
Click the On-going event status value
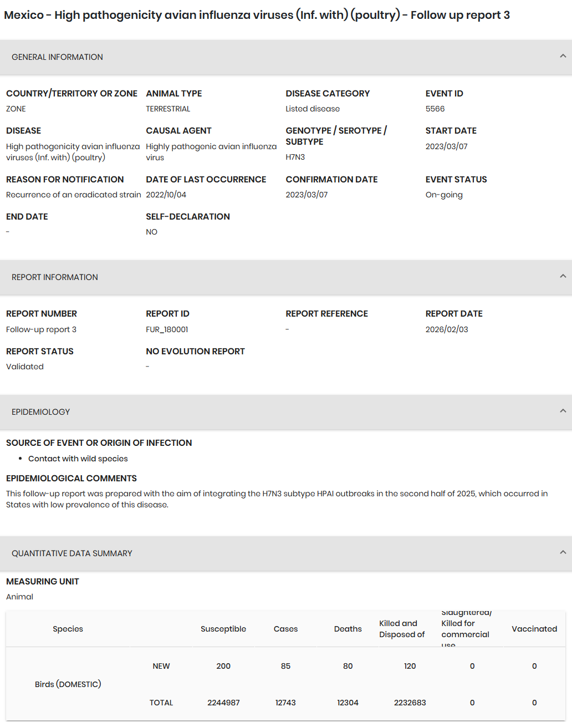444,195
